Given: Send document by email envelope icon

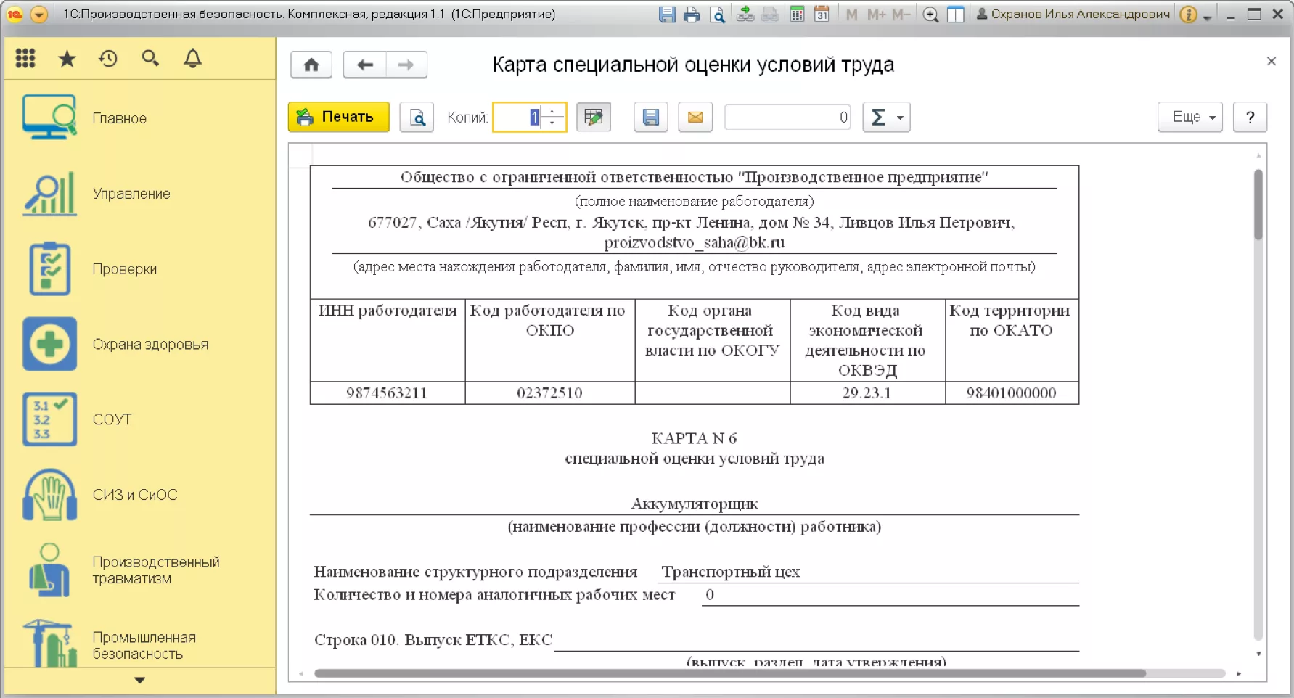Looking at the screenshot, I should 695,117.
